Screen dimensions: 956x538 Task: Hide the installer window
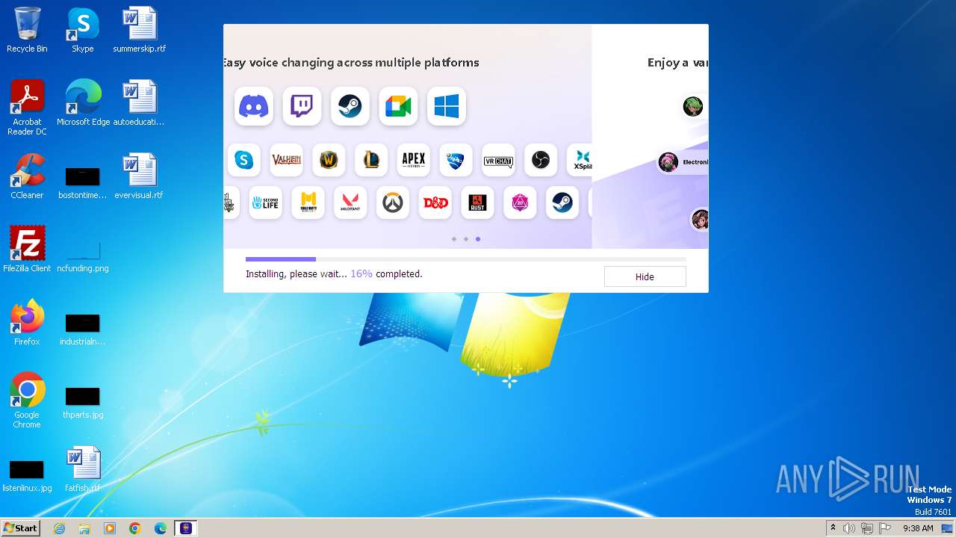645,276
